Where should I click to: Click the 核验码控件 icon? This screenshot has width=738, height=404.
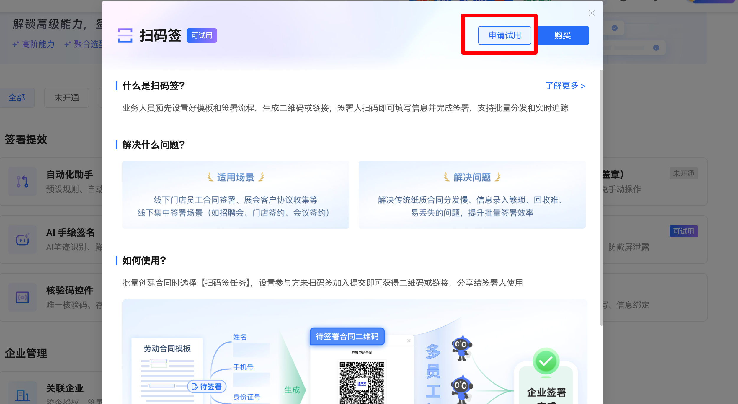click(22, 297)
